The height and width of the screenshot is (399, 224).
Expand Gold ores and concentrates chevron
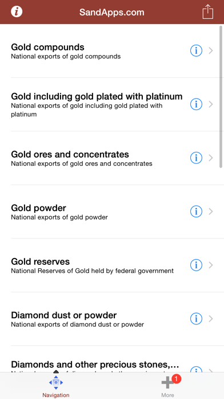[211, 158]
